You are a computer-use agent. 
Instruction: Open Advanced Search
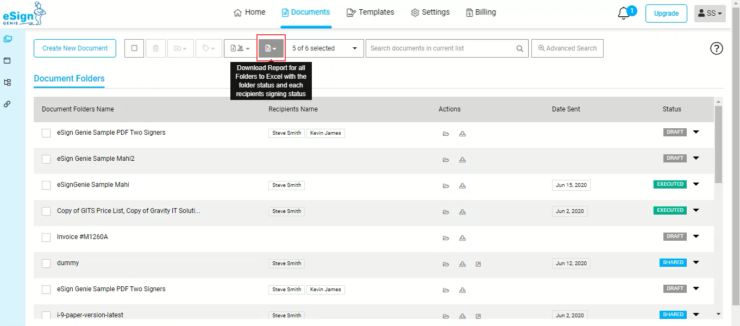tap(567, 48)
